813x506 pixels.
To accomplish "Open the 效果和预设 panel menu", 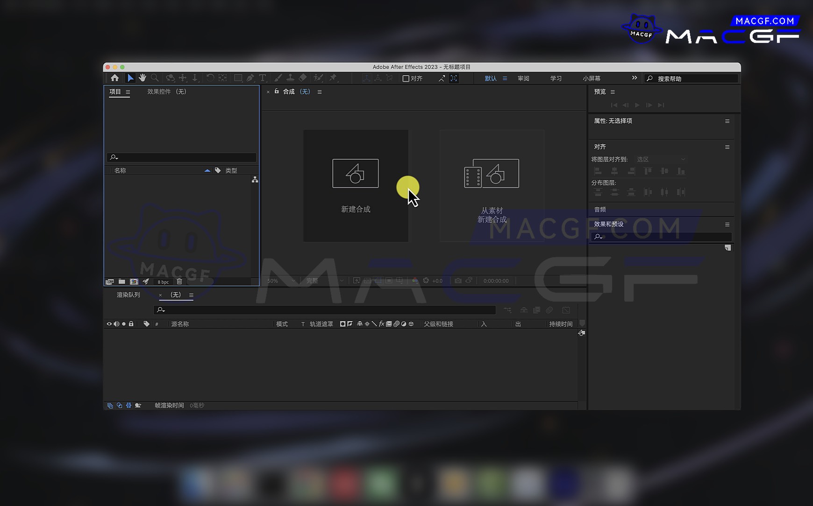I will (x=727, y=225).
